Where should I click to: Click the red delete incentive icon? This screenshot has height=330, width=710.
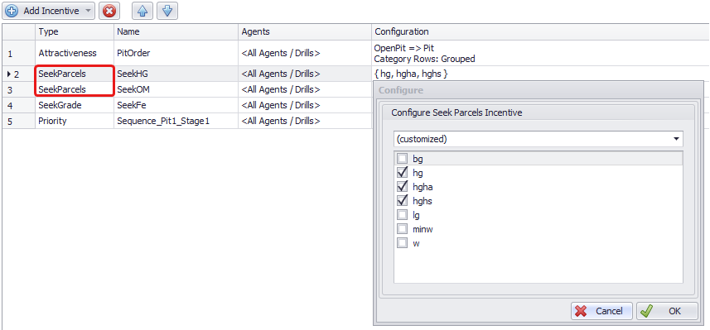click(109, 11)
